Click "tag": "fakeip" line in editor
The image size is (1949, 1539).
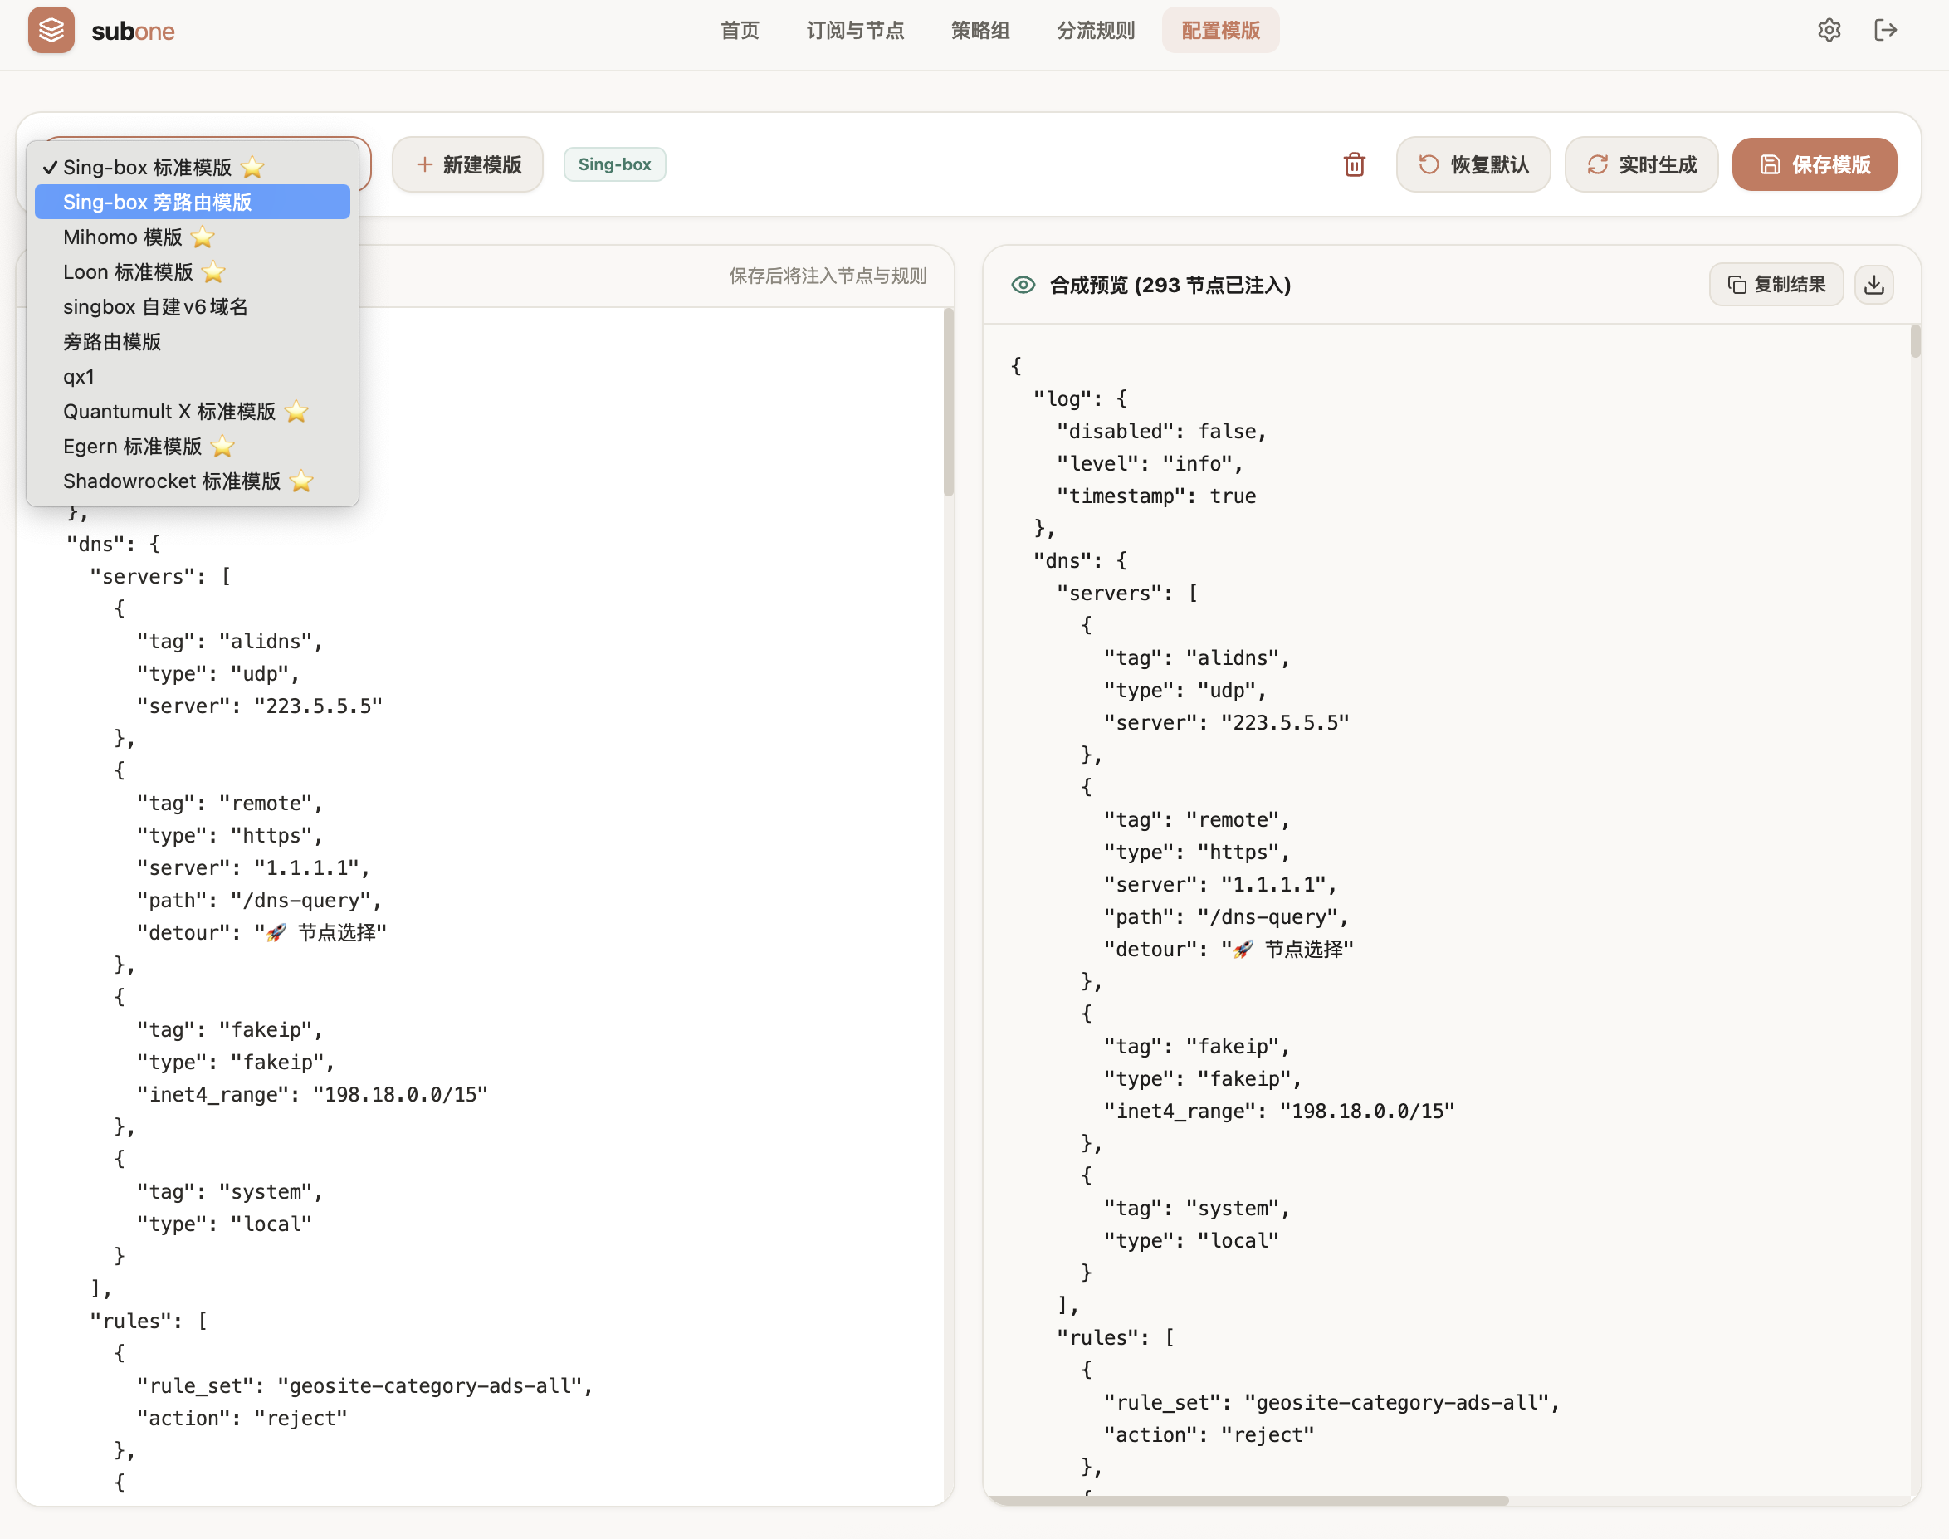tap(230, 1029)
